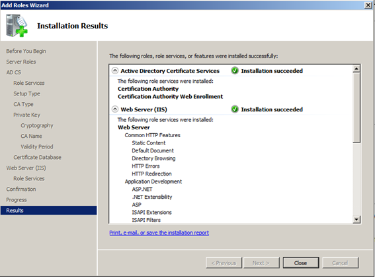Select Certification Authority Web Enrollment in the list
Screen dimensions: 375x277
(170, 97)
